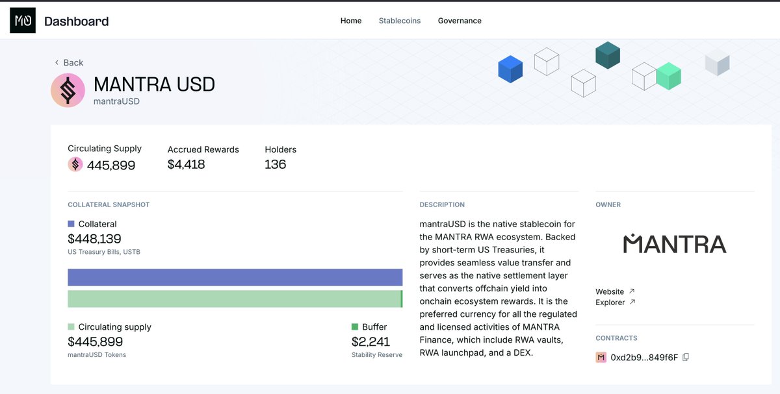Screen dimensions: 780x394
Task: Click the Holders count 136
Action: pyautogui.click(x=276, y=164)
